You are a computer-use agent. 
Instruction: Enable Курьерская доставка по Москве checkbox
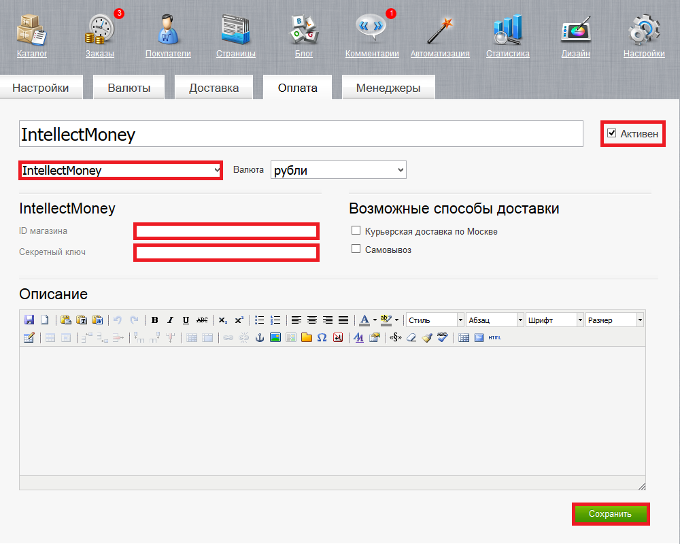tap(356, 231)
